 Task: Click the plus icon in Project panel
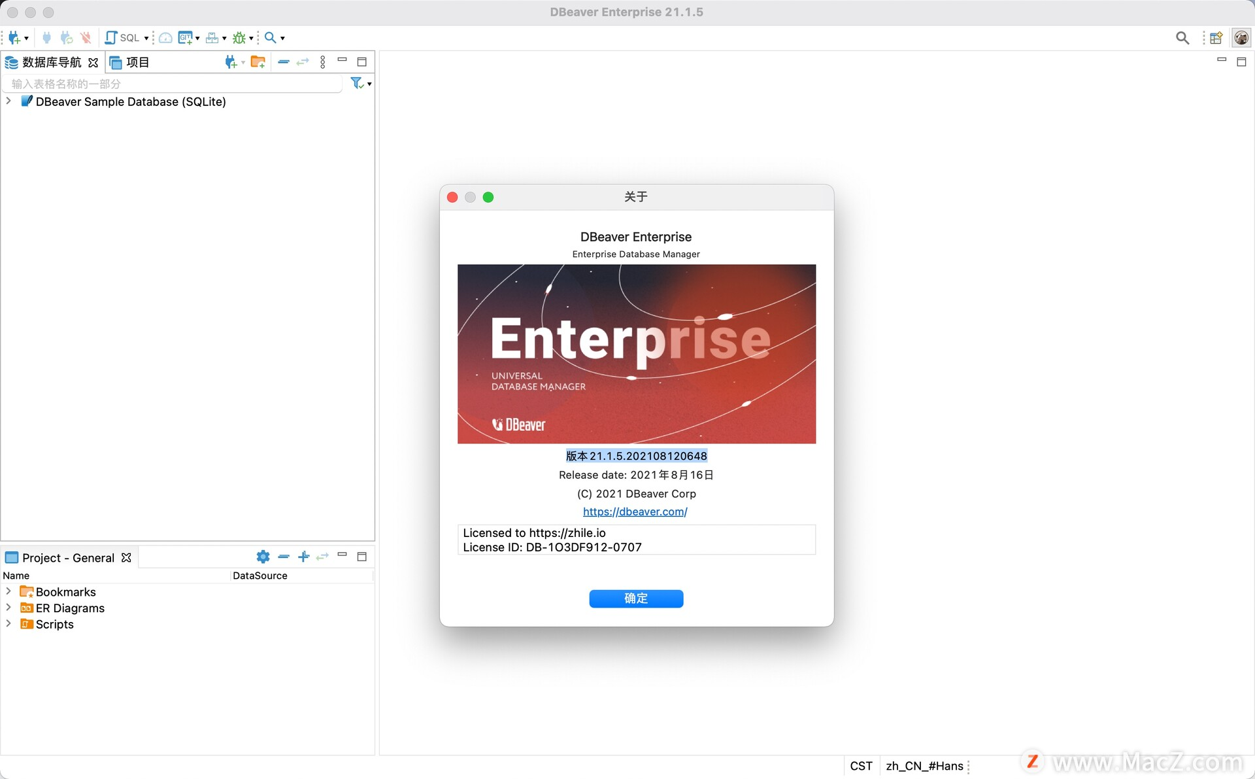(303, 557)
